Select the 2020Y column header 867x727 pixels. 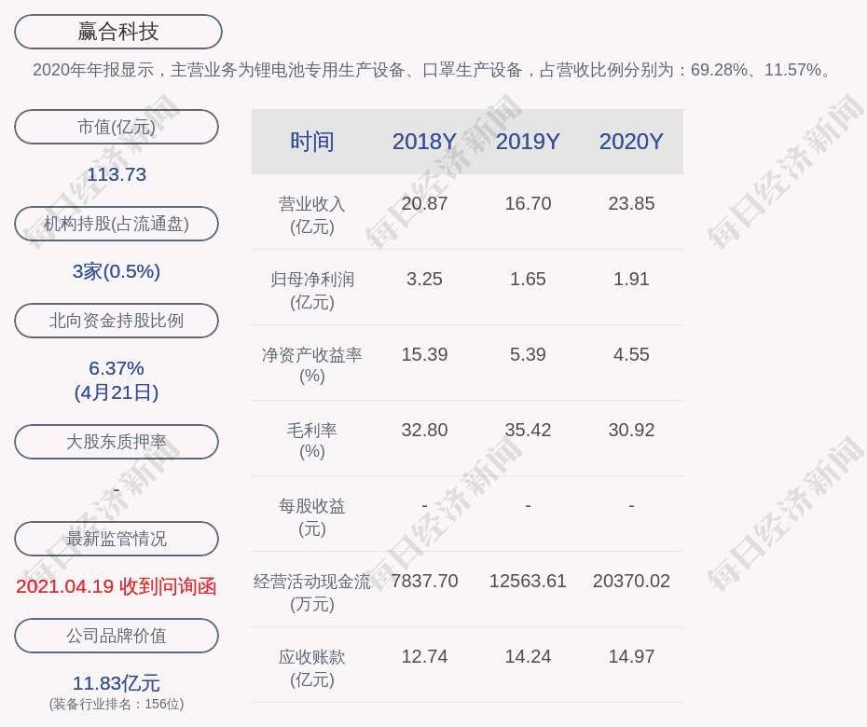(631, 142)
